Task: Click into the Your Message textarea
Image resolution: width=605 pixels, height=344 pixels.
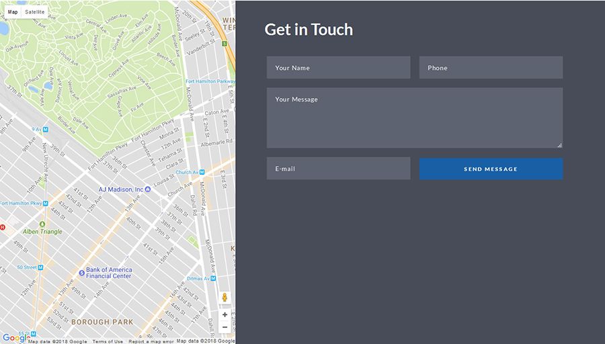Action: pyautogui.click(x=415, y=118)
